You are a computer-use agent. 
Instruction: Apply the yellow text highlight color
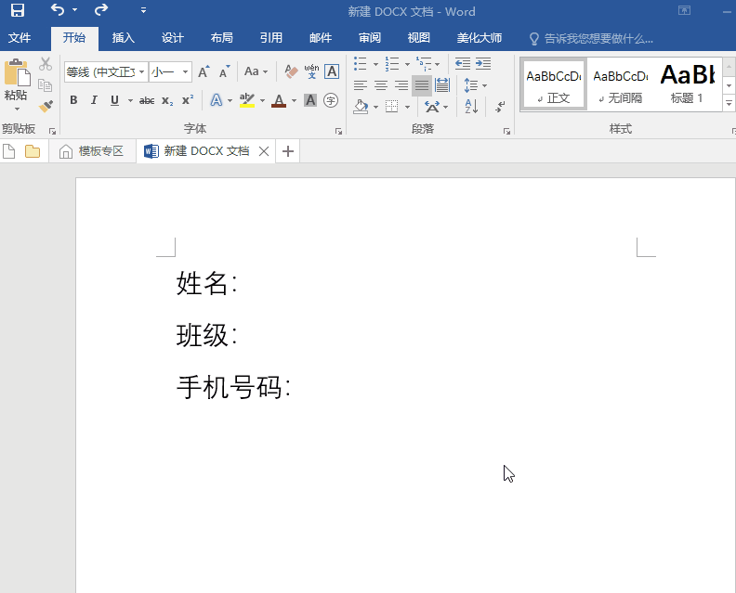[x=246, y=100]
